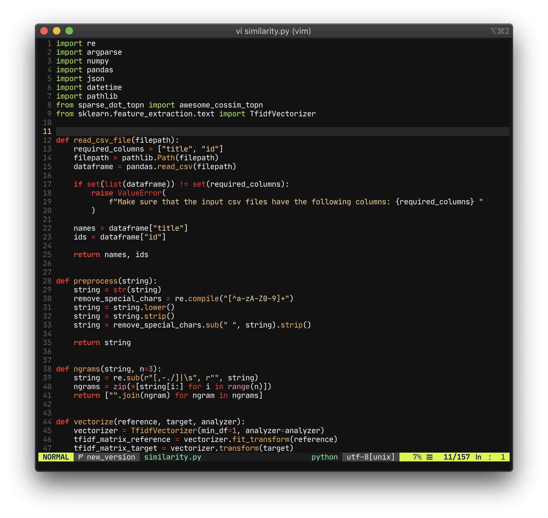The image size is (548, 518).
Task: Click the highlighted empty line 11
Action: point(126,131)
